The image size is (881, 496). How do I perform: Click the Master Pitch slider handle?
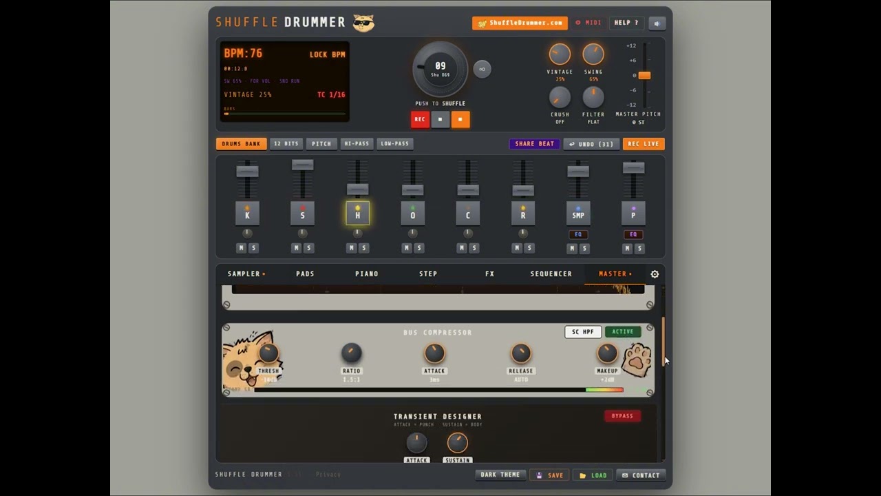coord(644,75)
